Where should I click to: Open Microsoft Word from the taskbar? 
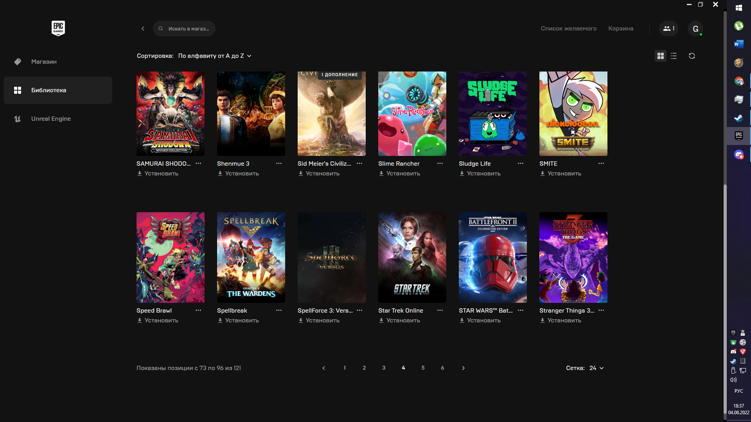click(739, 44)
